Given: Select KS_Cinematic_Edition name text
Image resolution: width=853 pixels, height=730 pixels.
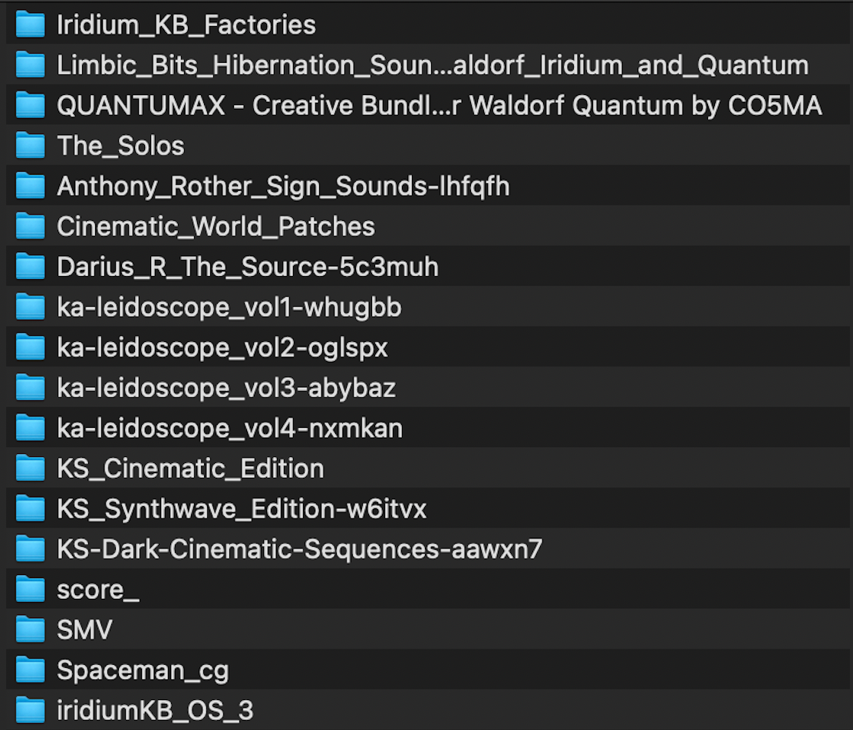Looking at the screenshot, I should pyautogui.click(x=190, y=469).
